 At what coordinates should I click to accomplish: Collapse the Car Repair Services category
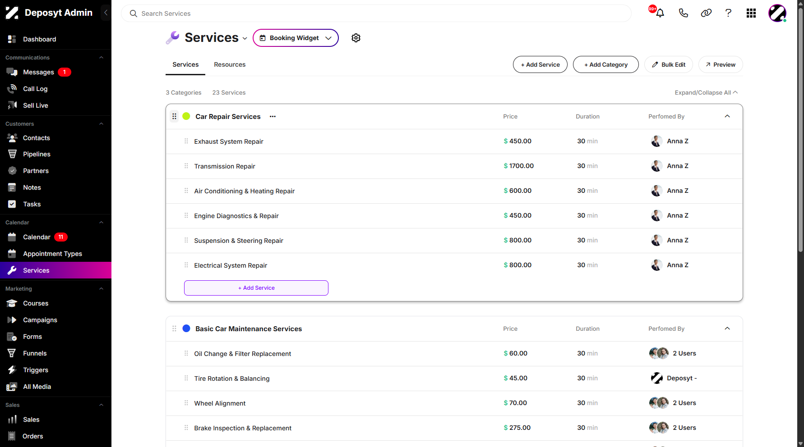727,116
